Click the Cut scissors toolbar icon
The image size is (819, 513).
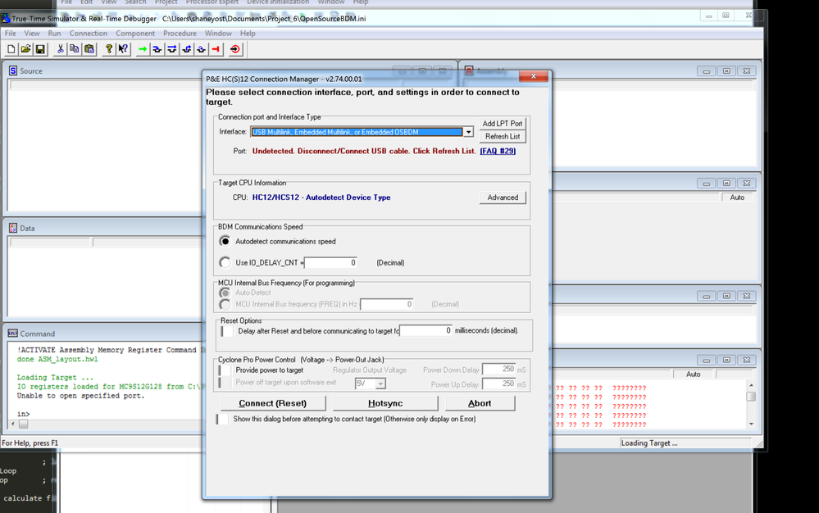pos(60,49)
